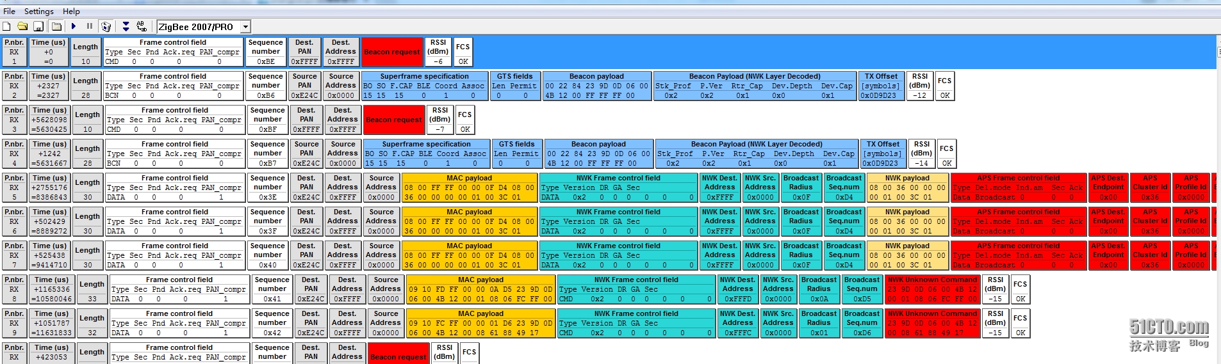Click NWK Dest. Address 0xFFFD in packet 8
Screen dimensions: 1221x364
point(738,289)
